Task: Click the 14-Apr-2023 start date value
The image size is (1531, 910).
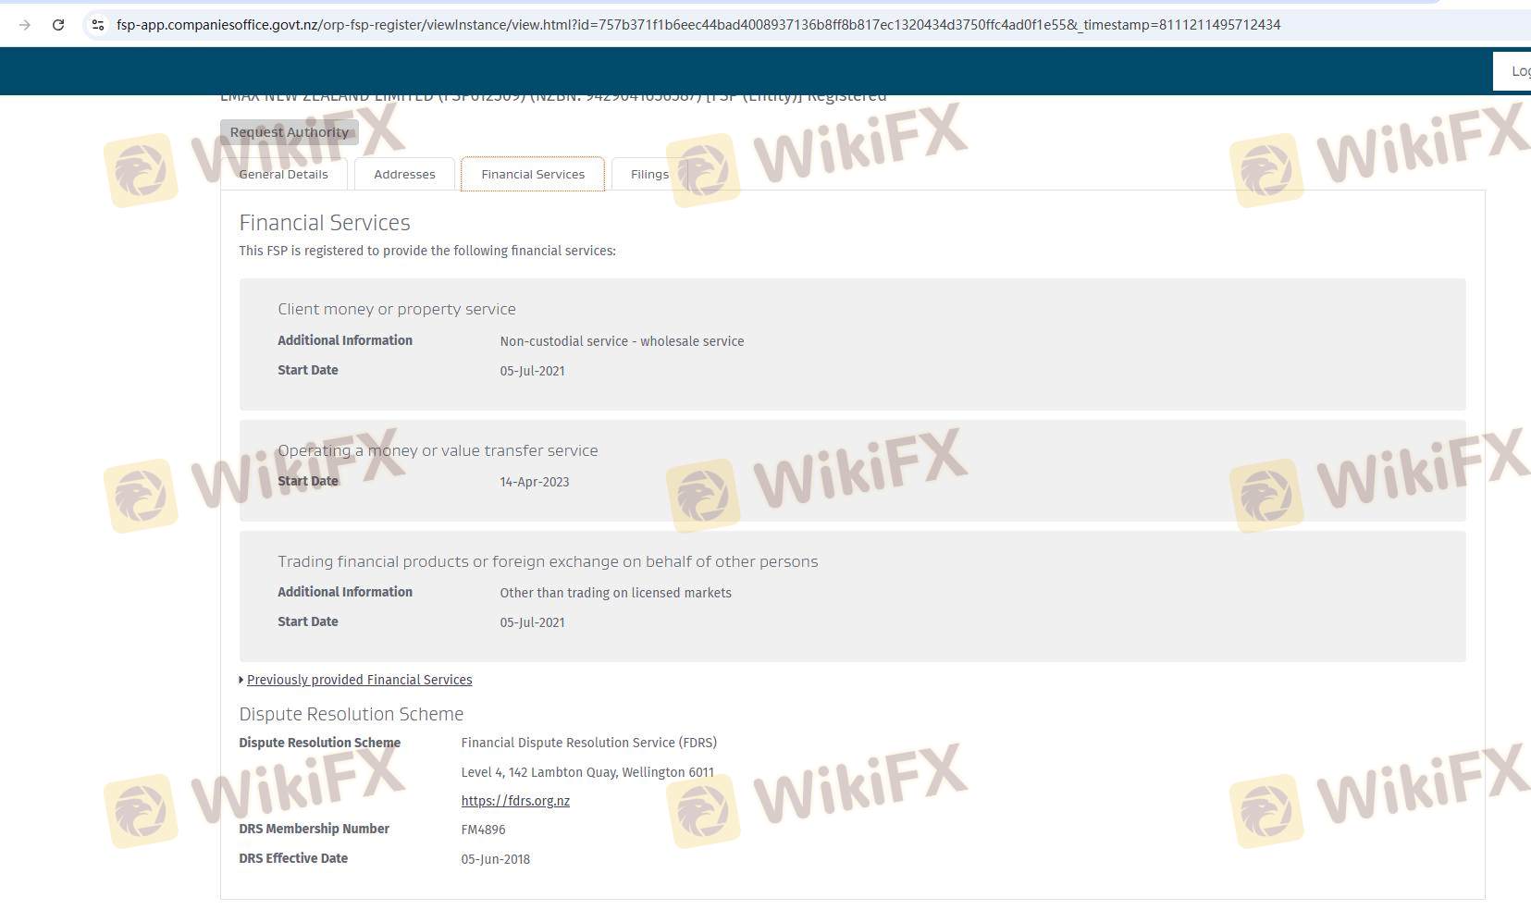Action: click(x=534, y=482)
